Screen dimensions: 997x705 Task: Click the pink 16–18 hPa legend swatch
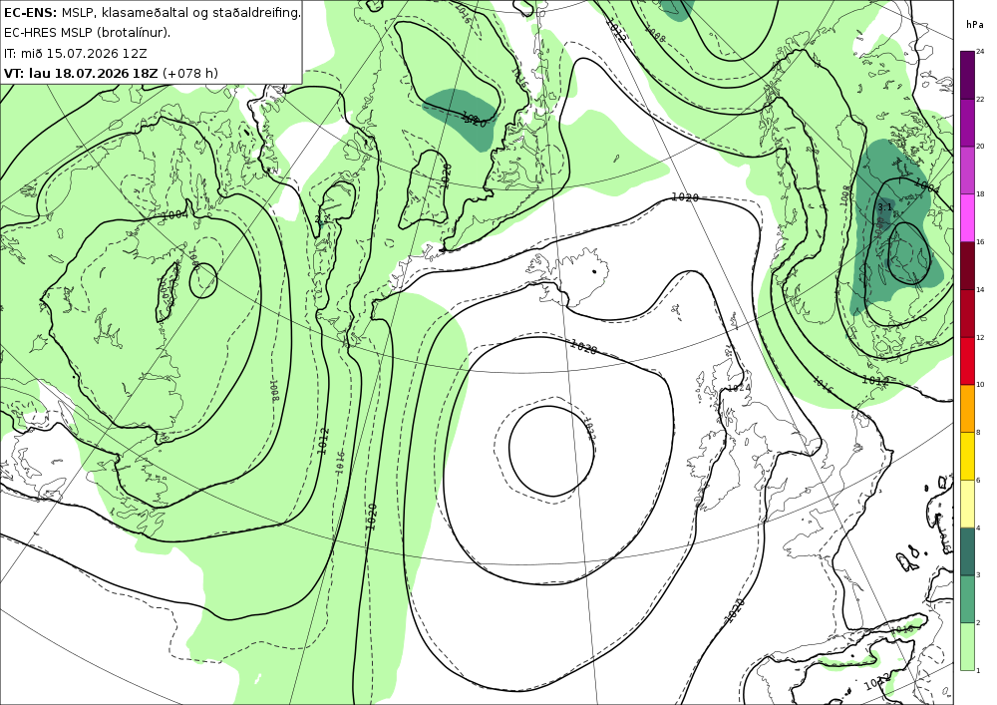tap(967, 217)
